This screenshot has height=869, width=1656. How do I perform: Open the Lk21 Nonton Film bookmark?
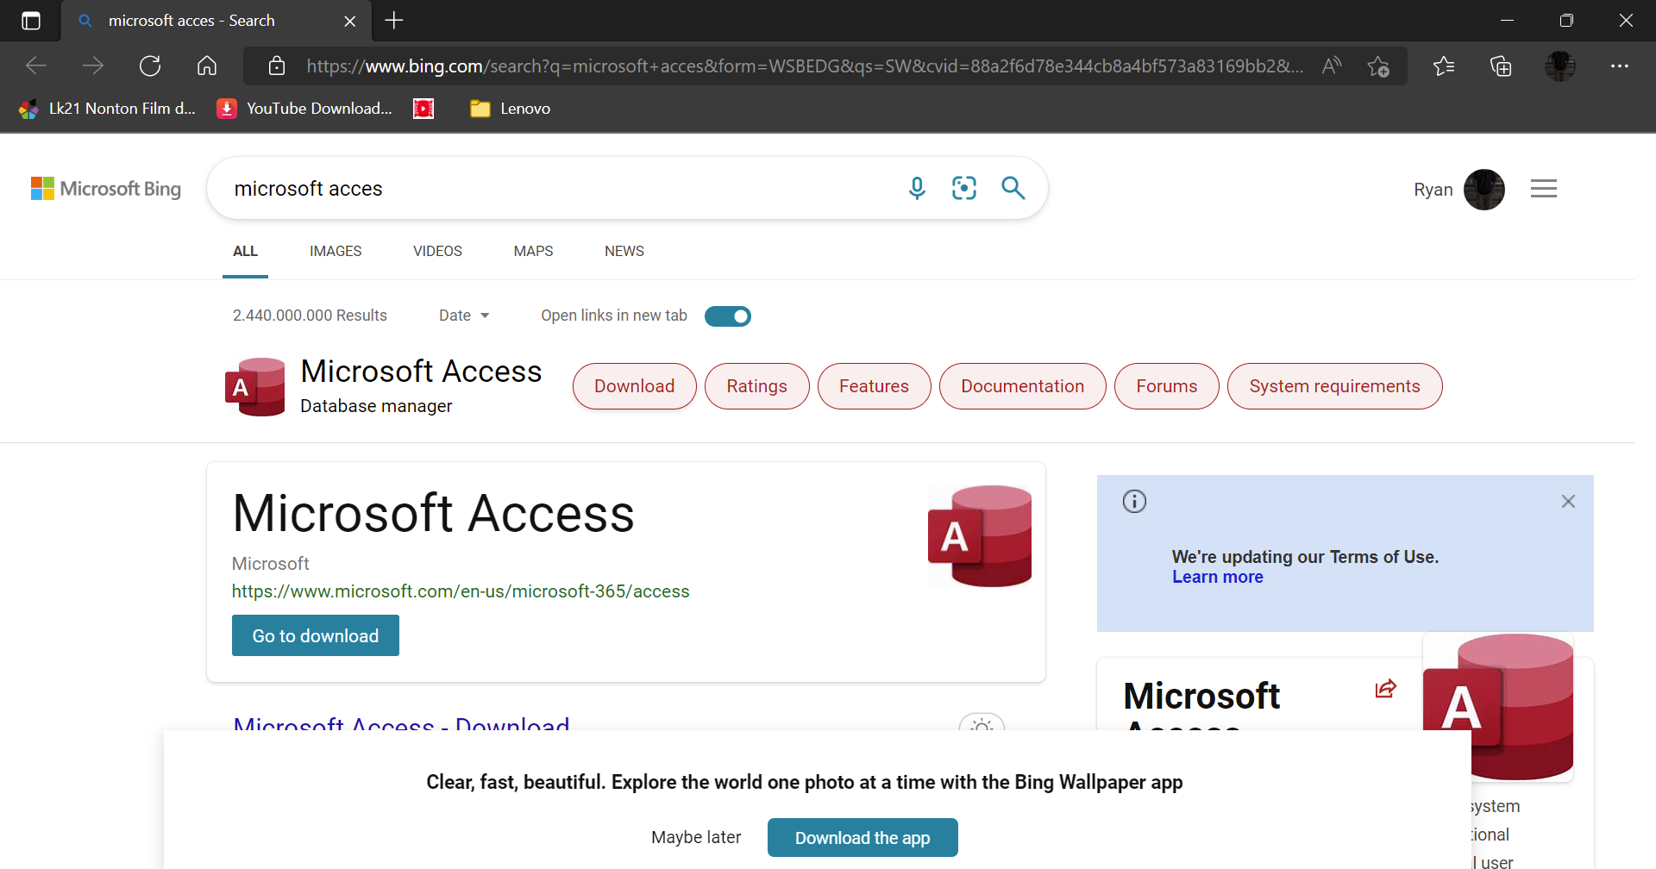coord(108,109)
